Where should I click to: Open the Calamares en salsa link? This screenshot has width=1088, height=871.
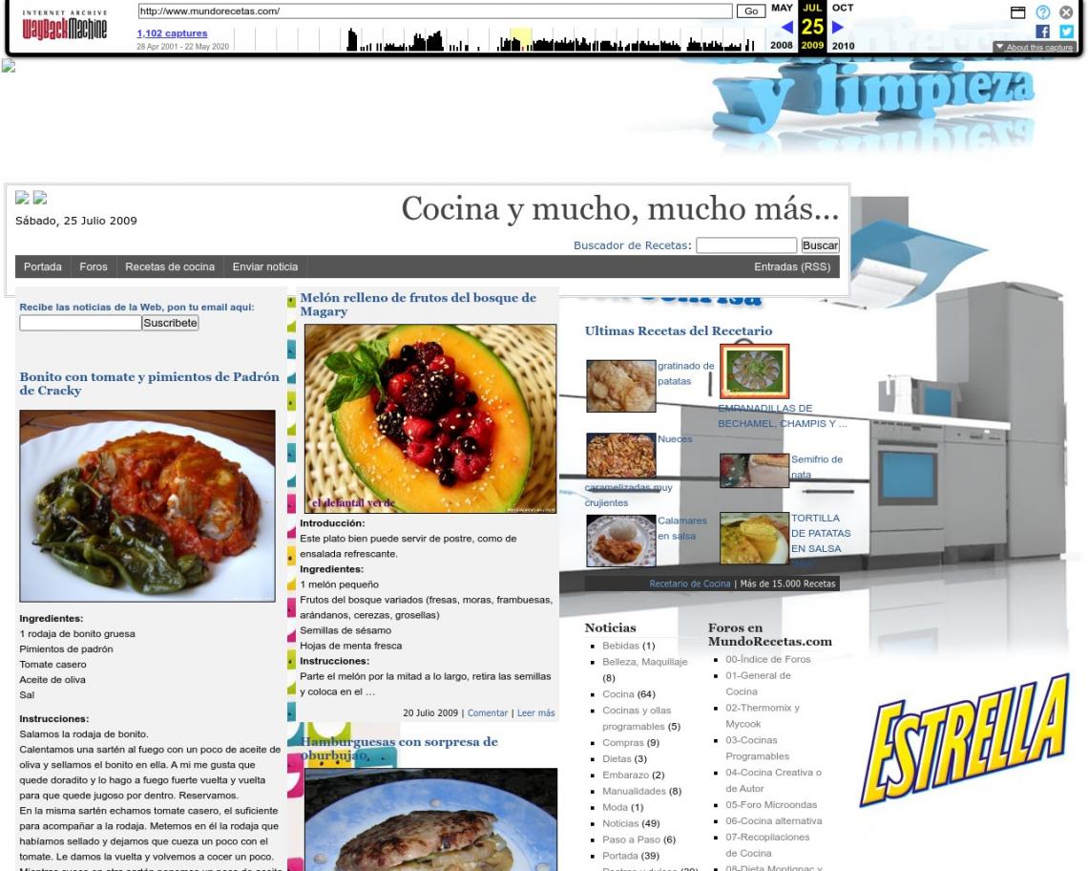coord(682,528)
